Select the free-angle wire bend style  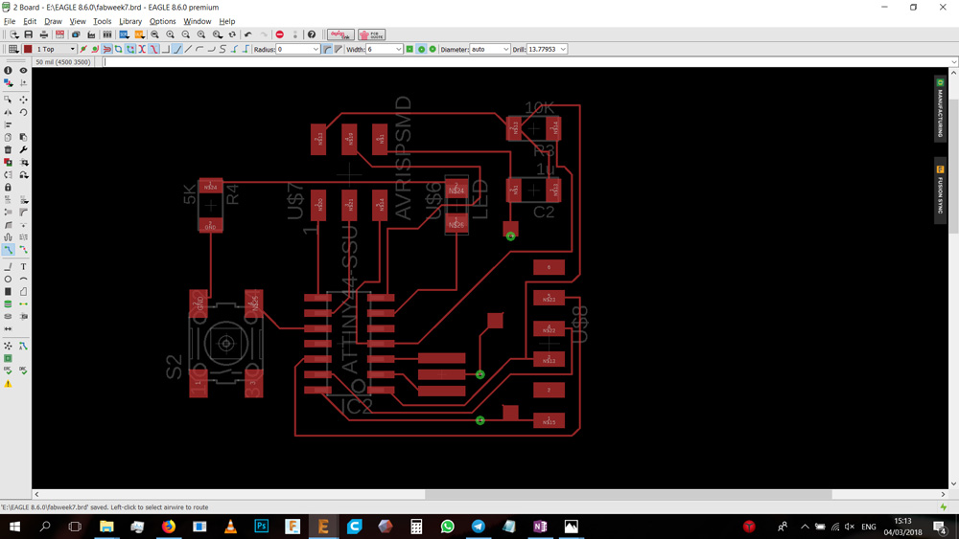188,49
